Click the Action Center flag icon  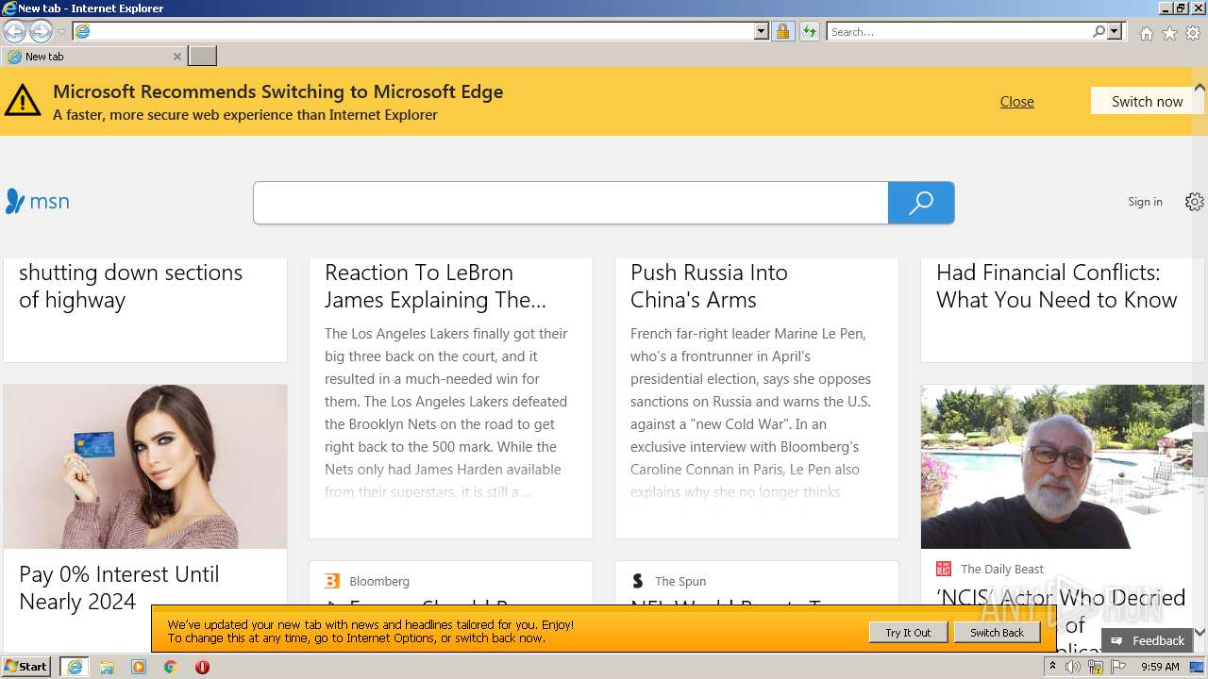point(1118,667)
